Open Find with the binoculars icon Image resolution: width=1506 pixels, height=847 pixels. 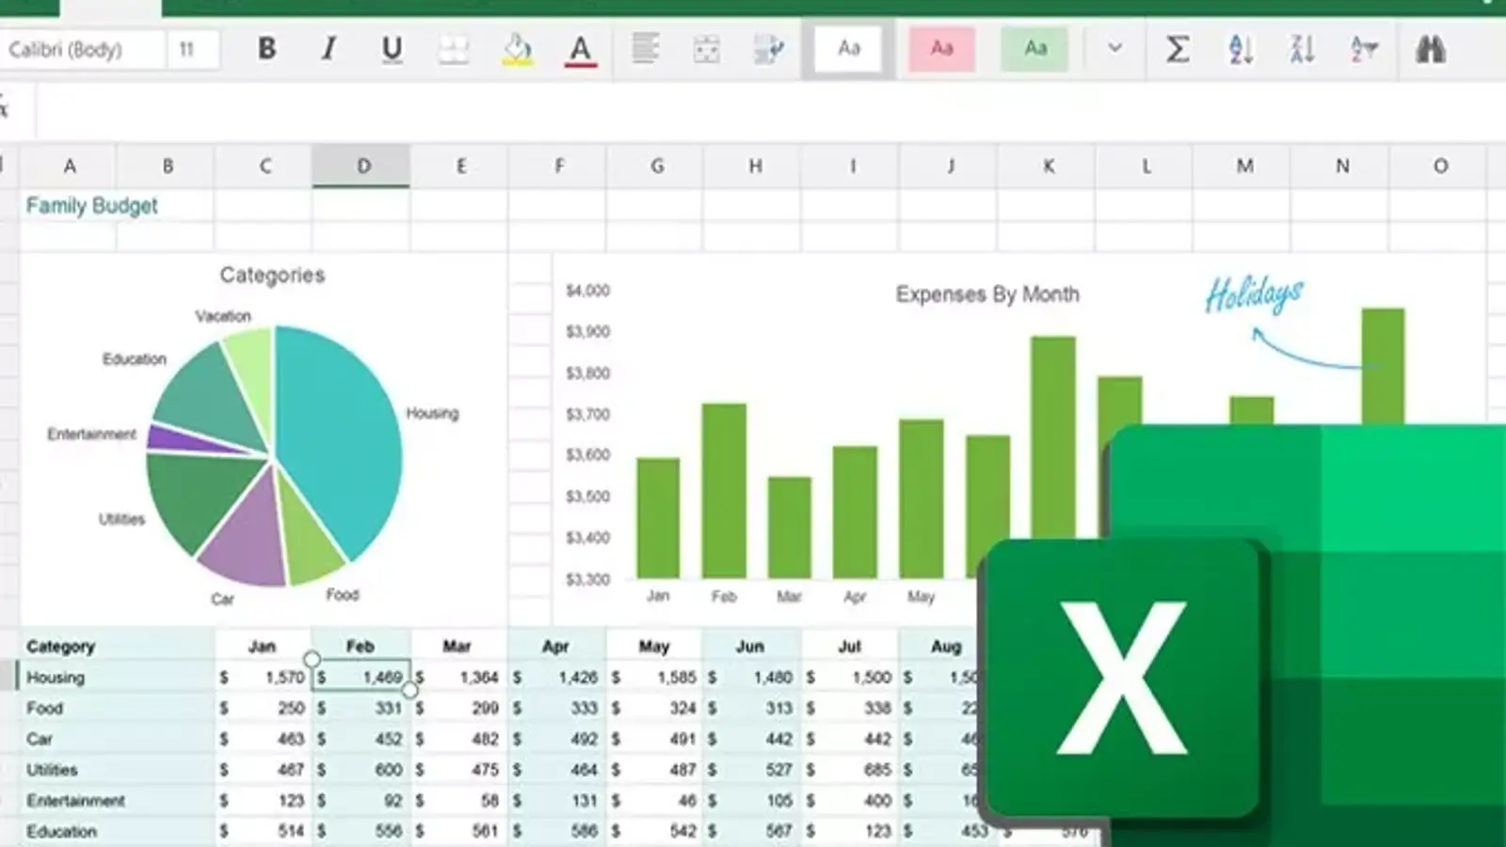click(x=1430, y=49)
